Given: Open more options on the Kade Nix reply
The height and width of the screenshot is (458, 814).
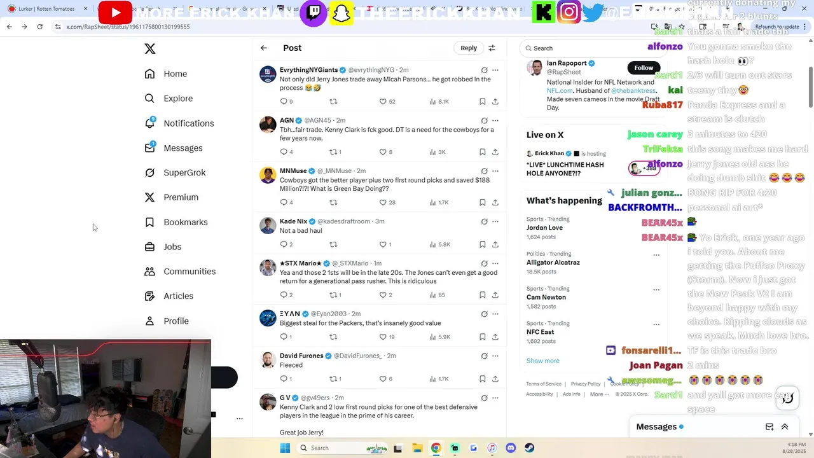Looking at the screenshot, I should click(x=495, y=221).
